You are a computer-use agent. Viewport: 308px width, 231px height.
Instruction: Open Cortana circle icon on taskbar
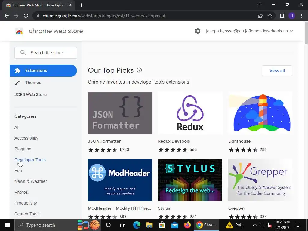(x=108, y=225)
